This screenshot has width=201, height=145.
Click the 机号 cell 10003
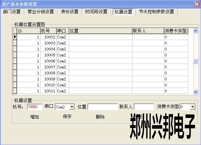[x=48, y=43]
